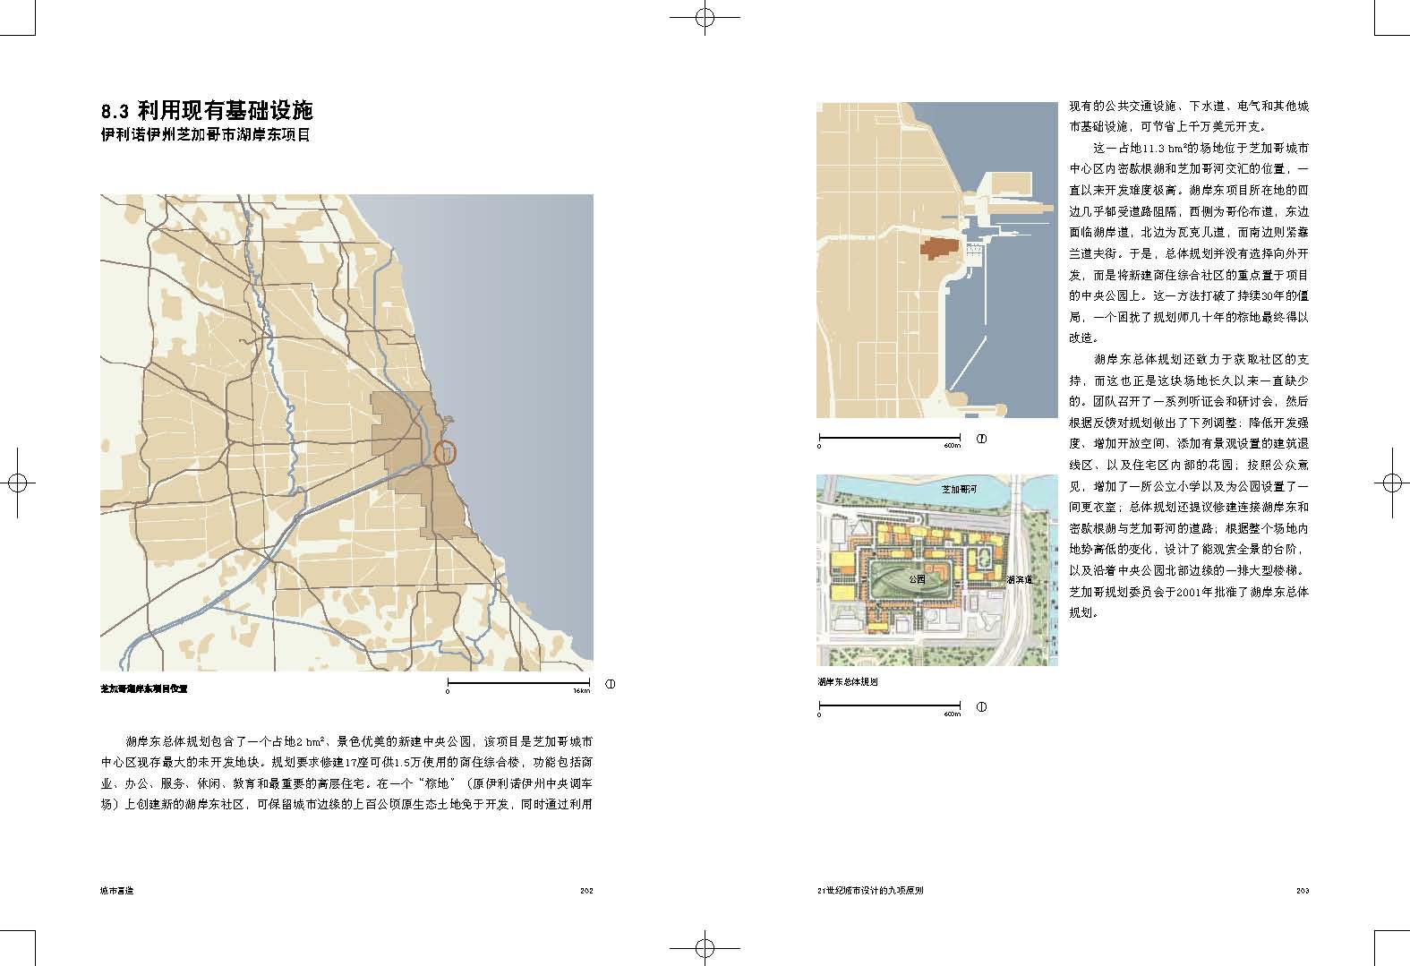Click the footer title "21世纪城市设计的九项原则"

(870, 891)
